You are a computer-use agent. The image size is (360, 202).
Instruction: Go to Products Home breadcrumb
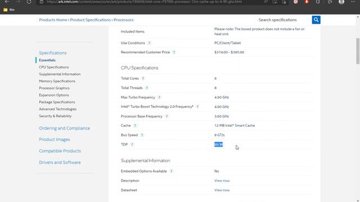53,20
